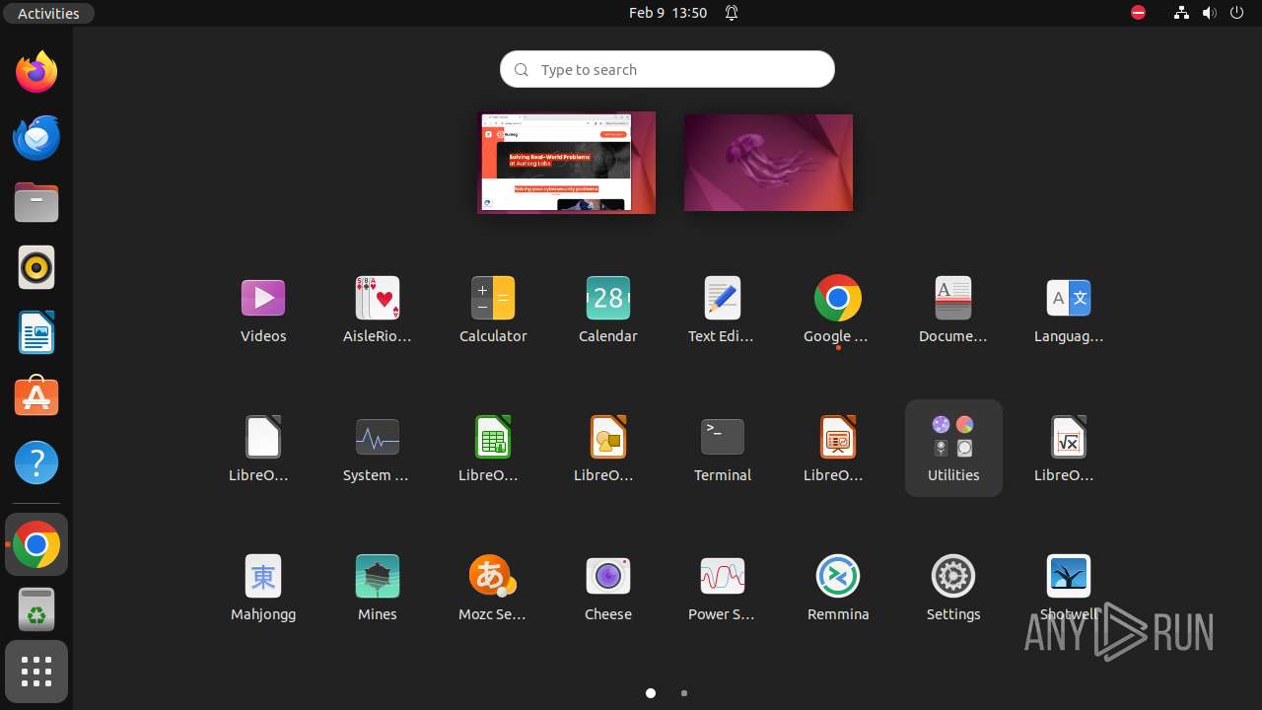Open Thunderbird Mail from the dock
Screen dimensions: 1262x710
click(x=36, y=137)
